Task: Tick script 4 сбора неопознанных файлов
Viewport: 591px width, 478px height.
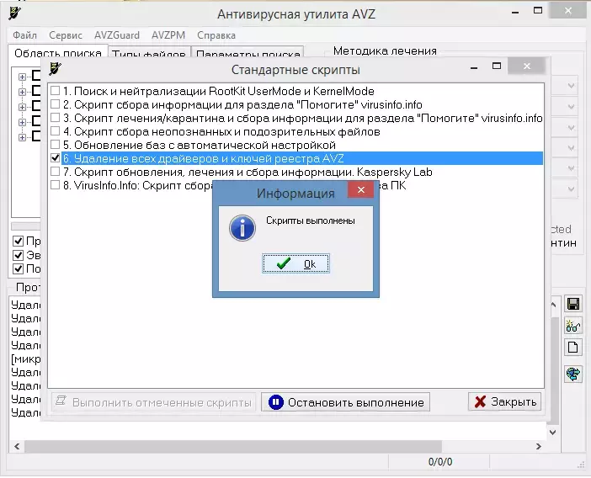Action: (55, 131)
